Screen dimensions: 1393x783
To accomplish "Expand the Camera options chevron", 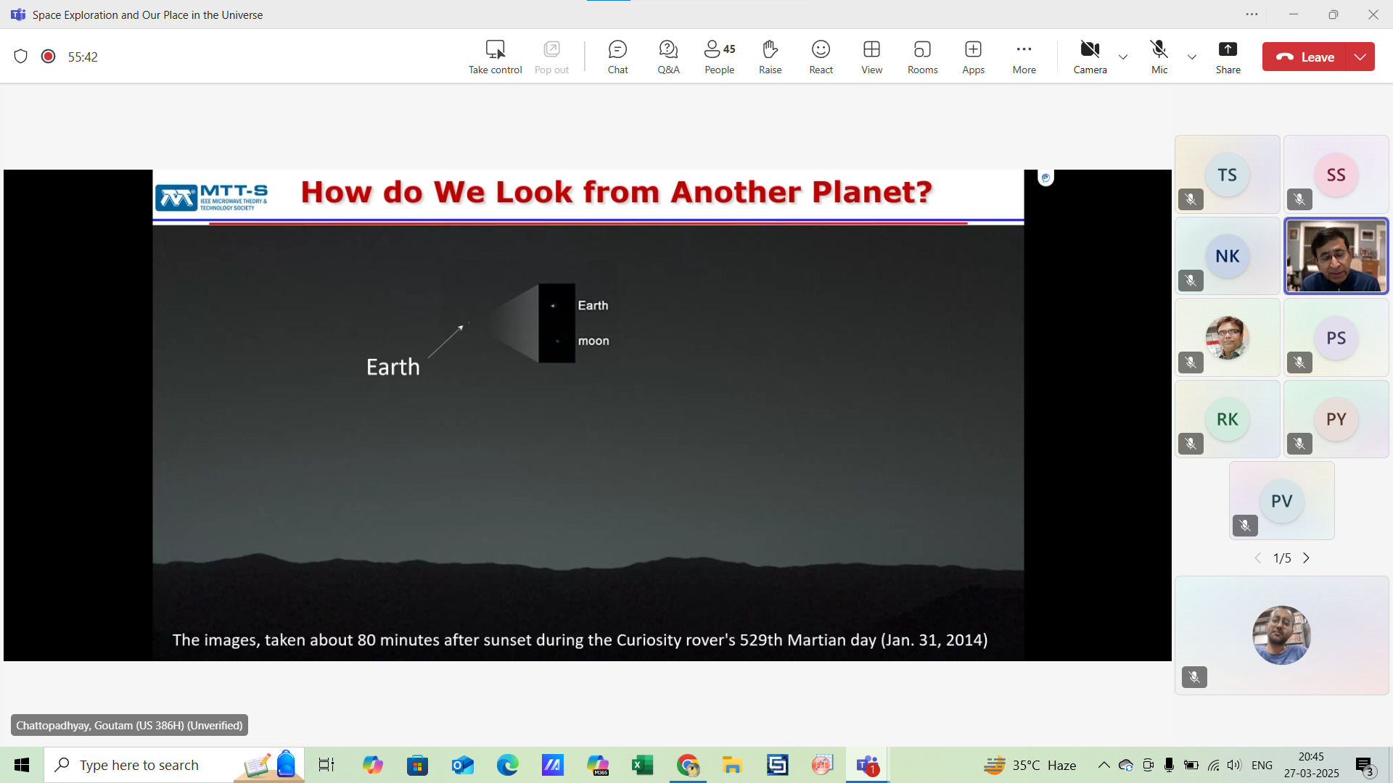I will coord(1123,57).
